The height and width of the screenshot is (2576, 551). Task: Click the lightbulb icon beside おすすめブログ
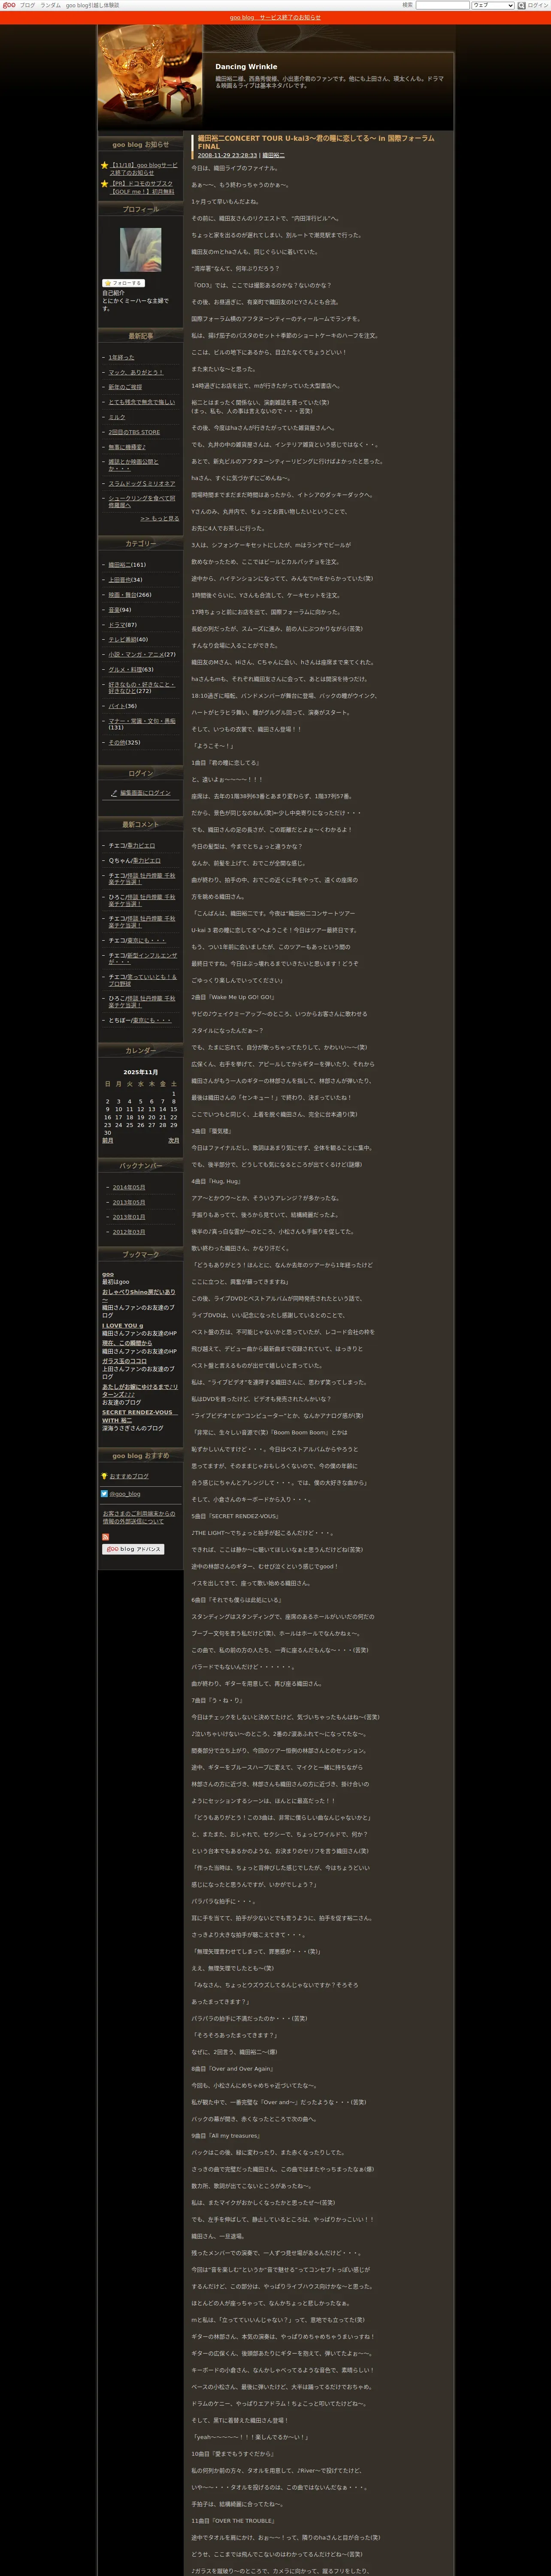click(104, 1476)
